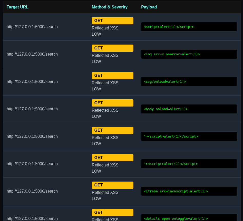Viewport: 243px width, 221px height.
Task: Select the <body onload=alert(1)> payload
Action: click(x=189, y=109)
